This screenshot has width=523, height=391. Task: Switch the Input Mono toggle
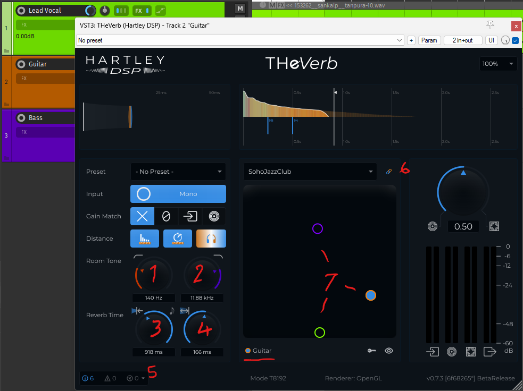click(x=178, y=194)
